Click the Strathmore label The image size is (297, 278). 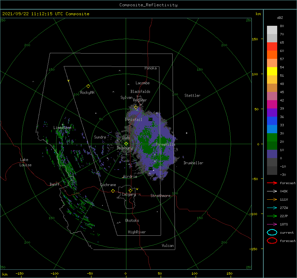pos(160,196)
